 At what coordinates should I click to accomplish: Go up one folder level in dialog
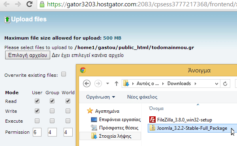coord(117,83)
